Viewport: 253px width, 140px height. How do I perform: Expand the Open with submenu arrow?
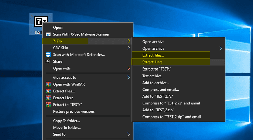click(129, 68)
